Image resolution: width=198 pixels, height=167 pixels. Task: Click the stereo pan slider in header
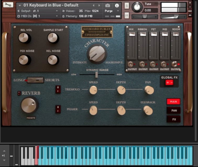pos(145,17)
